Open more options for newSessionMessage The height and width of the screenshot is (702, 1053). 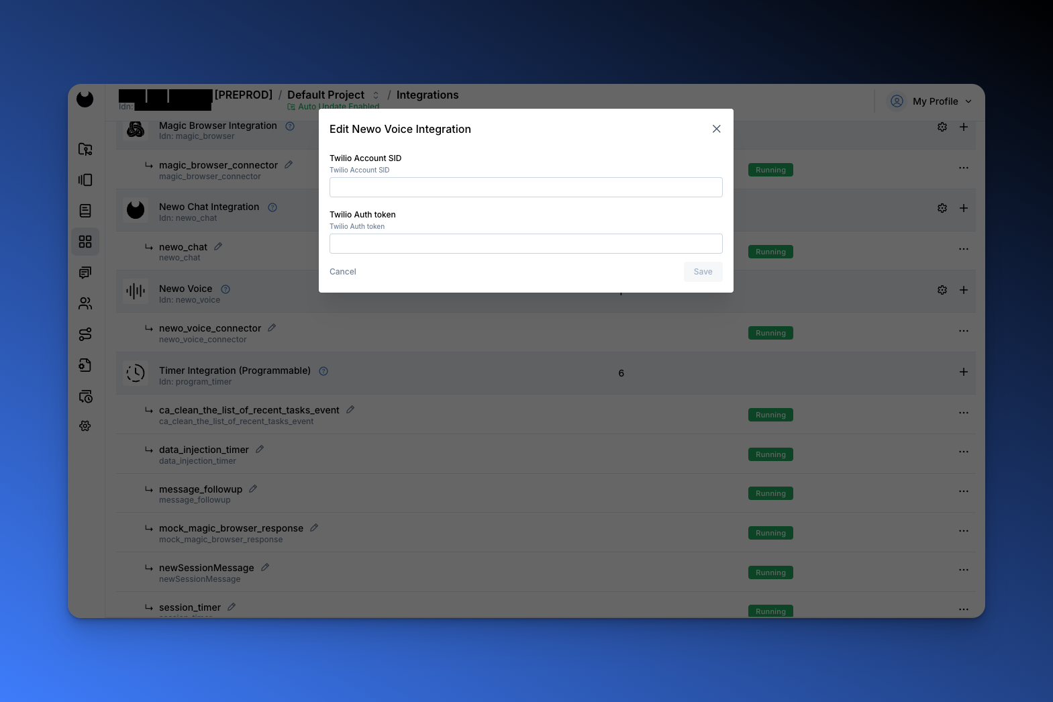(964, 570)
